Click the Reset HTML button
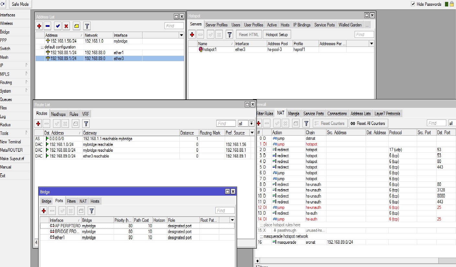 coord(249,35)
